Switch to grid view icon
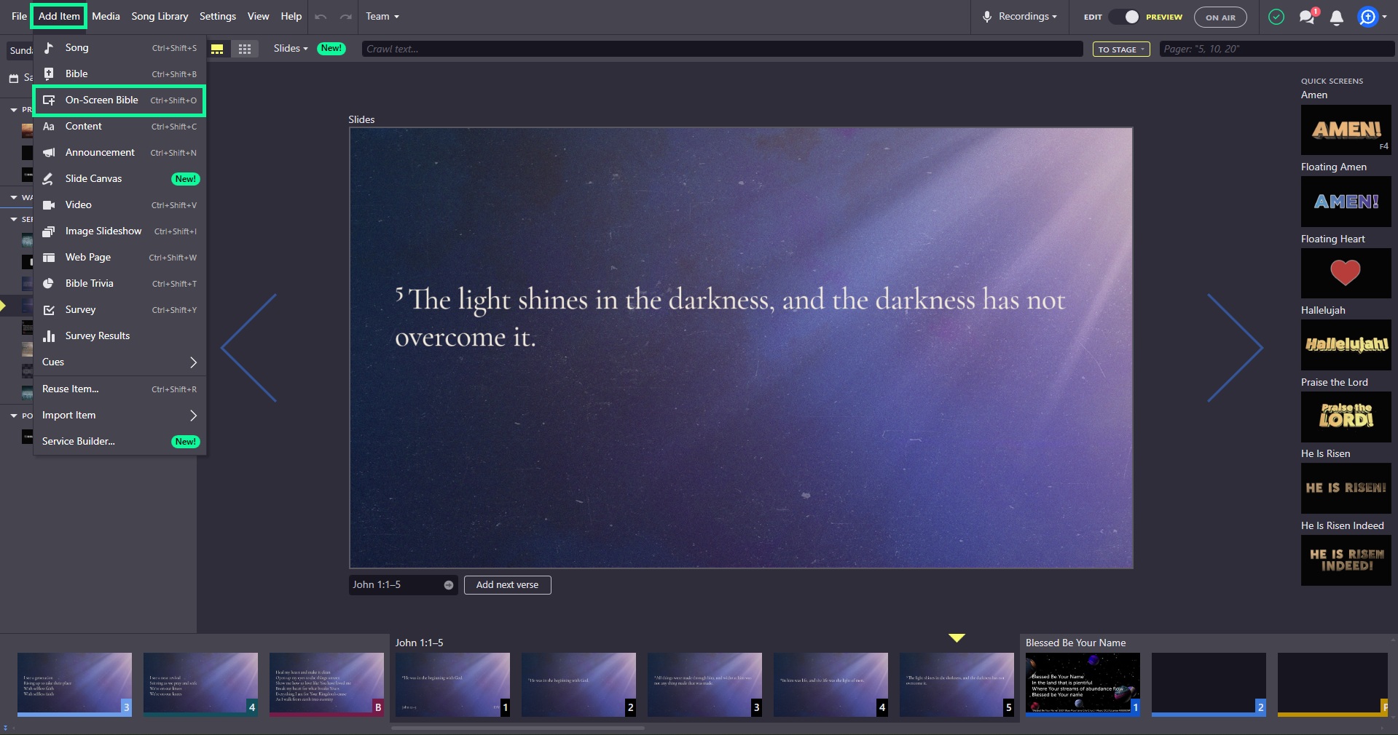This screenshot has width=1398, height=735. [245, 49]
